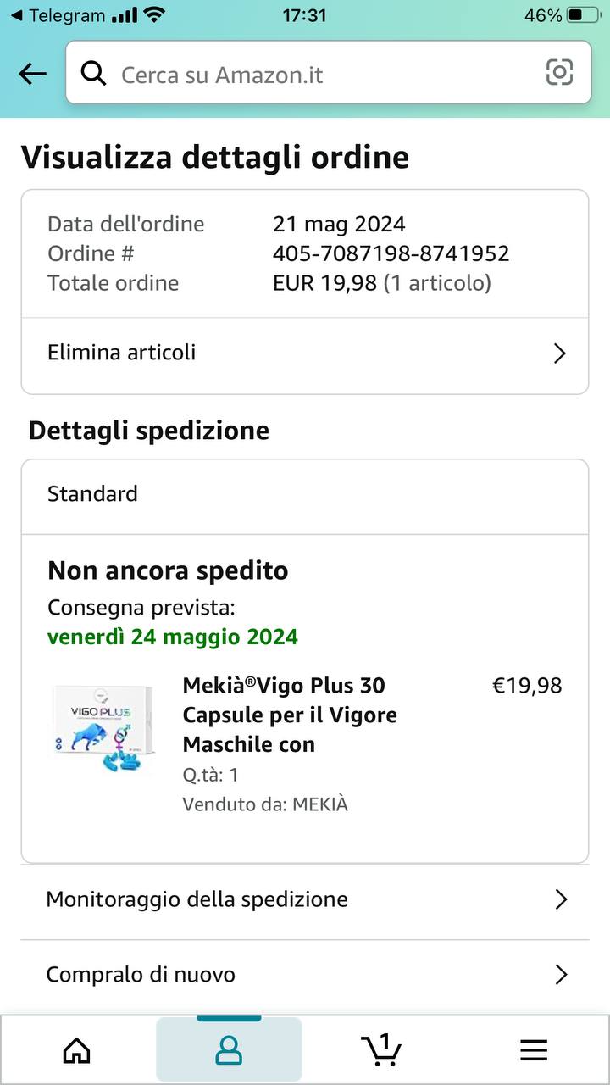Image resolution: width=610 pixels, height=1085 pixels.
Task: Tap the order number text
Action: click(391, 253)
